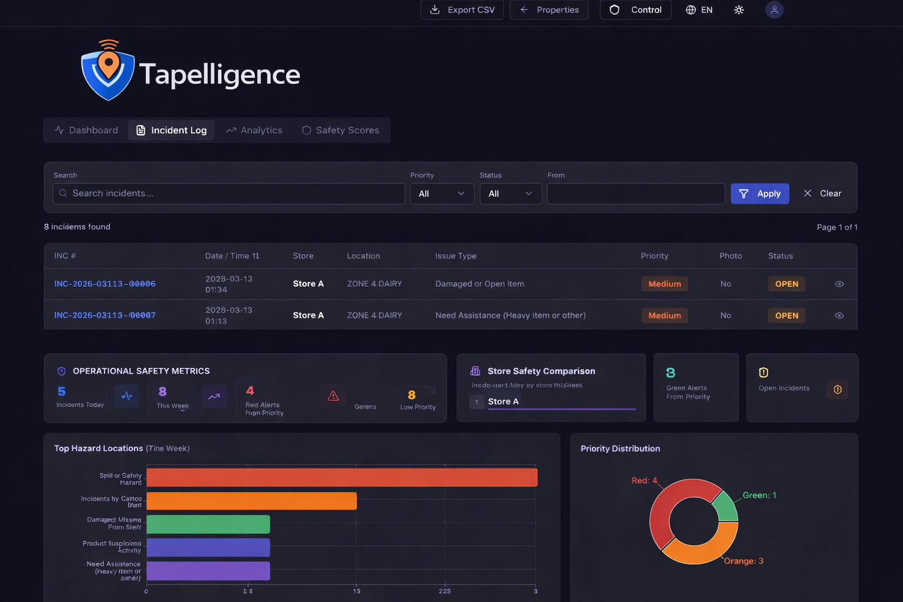Click the Green Alerts card
Image resolution: width=903 pixels, height=602 pixels.
tap(696, 387)
